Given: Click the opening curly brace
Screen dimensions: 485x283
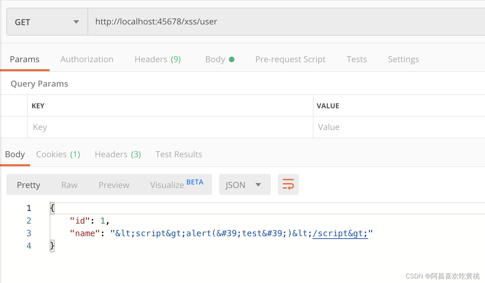Looking at the screenshot, I should coord(52,208).
